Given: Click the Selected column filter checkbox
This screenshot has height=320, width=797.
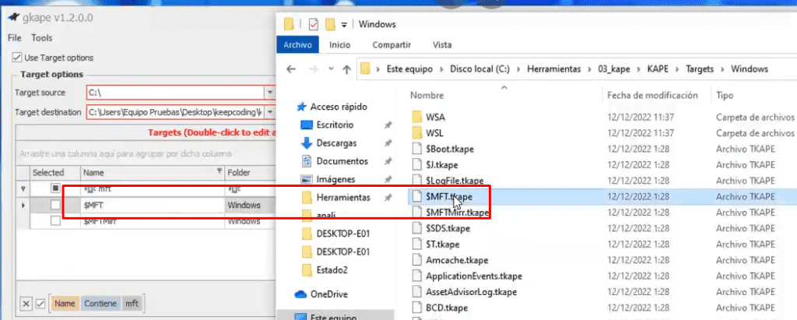Looking at the screenshot, I should tap(55, 188).
